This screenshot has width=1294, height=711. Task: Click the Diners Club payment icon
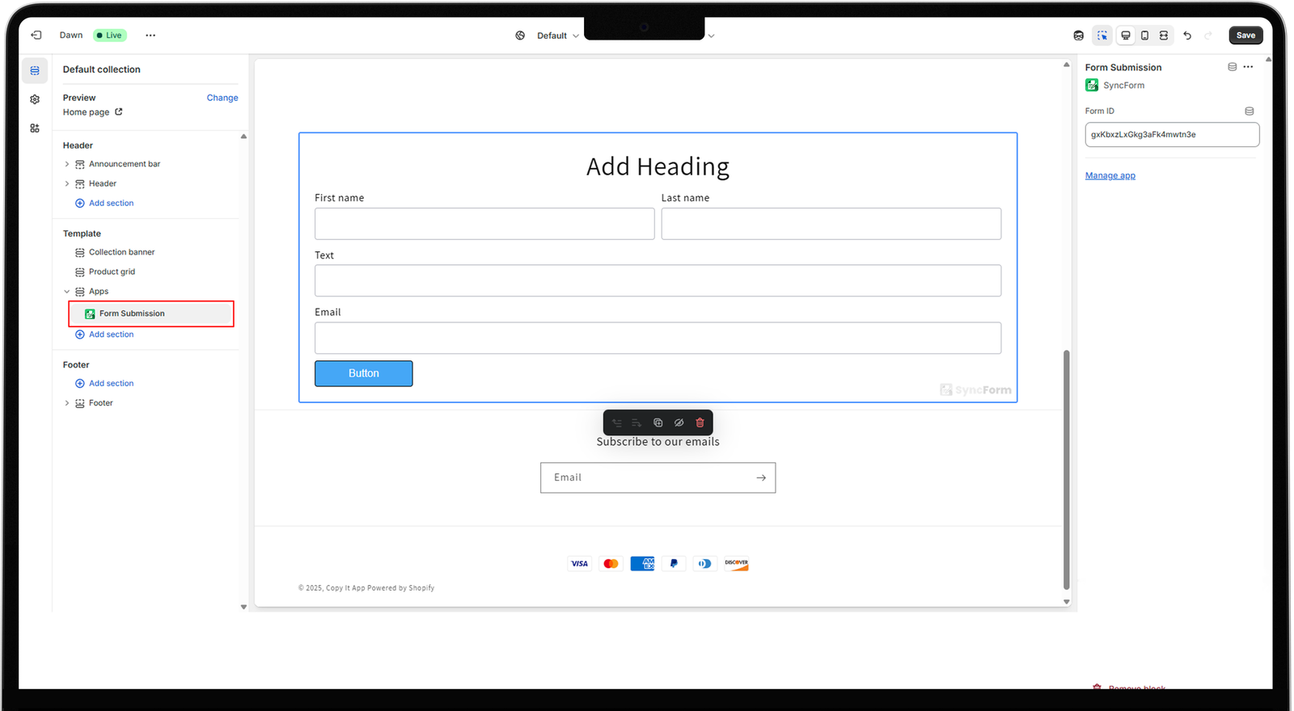pyautogui.click(x=705, y=564)
